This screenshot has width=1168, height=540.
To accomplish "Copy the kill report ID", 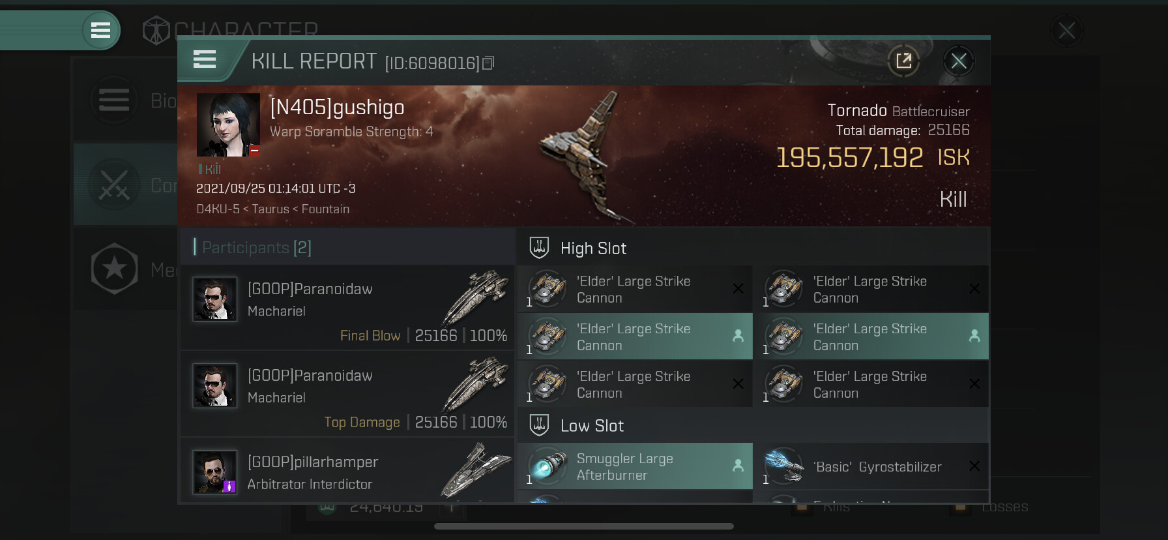I will (488, 63).
